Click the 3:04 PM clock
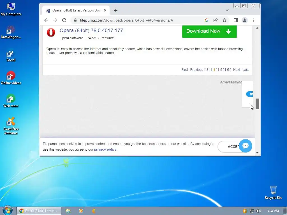This screenshot has height=215, width=287. tap(273, 211)
